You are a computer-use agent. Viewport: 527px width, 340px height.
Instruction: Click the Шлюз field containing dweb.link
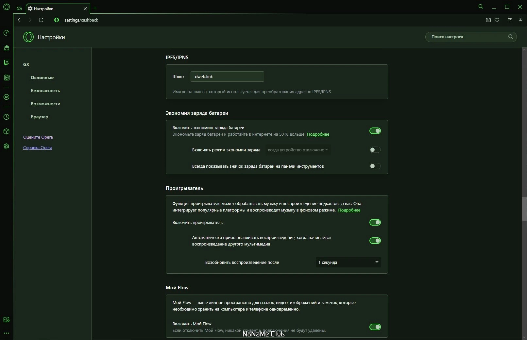227,76
